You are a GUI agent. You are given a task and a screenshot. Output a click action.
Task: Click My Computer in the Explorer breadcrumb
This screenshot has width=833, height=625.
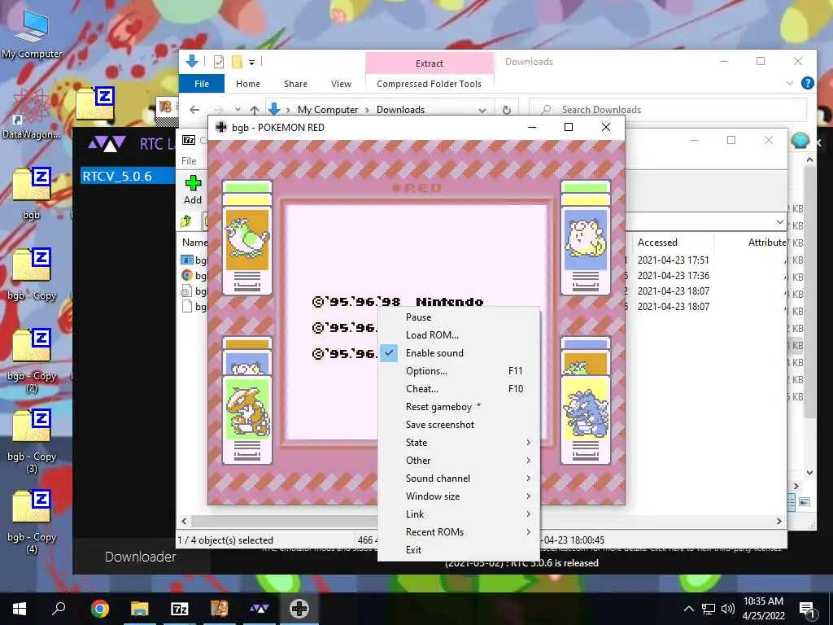[x=328, y=110]
